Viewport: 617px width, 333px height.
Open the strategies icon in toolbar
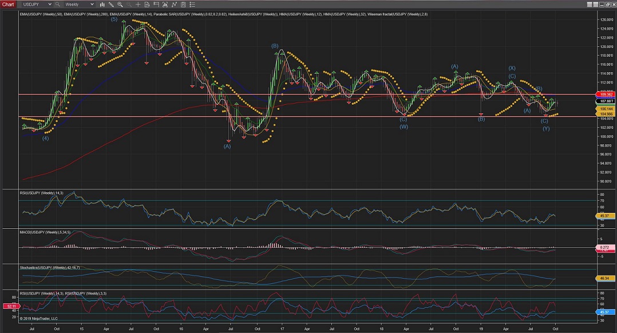pyautogui.click(x=175, y=4)
